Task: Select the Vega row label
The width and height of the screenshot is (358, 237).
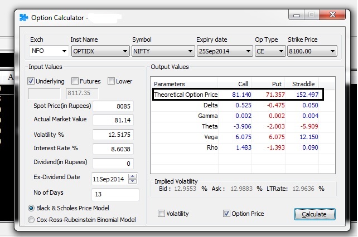Action: click(211, 137)
